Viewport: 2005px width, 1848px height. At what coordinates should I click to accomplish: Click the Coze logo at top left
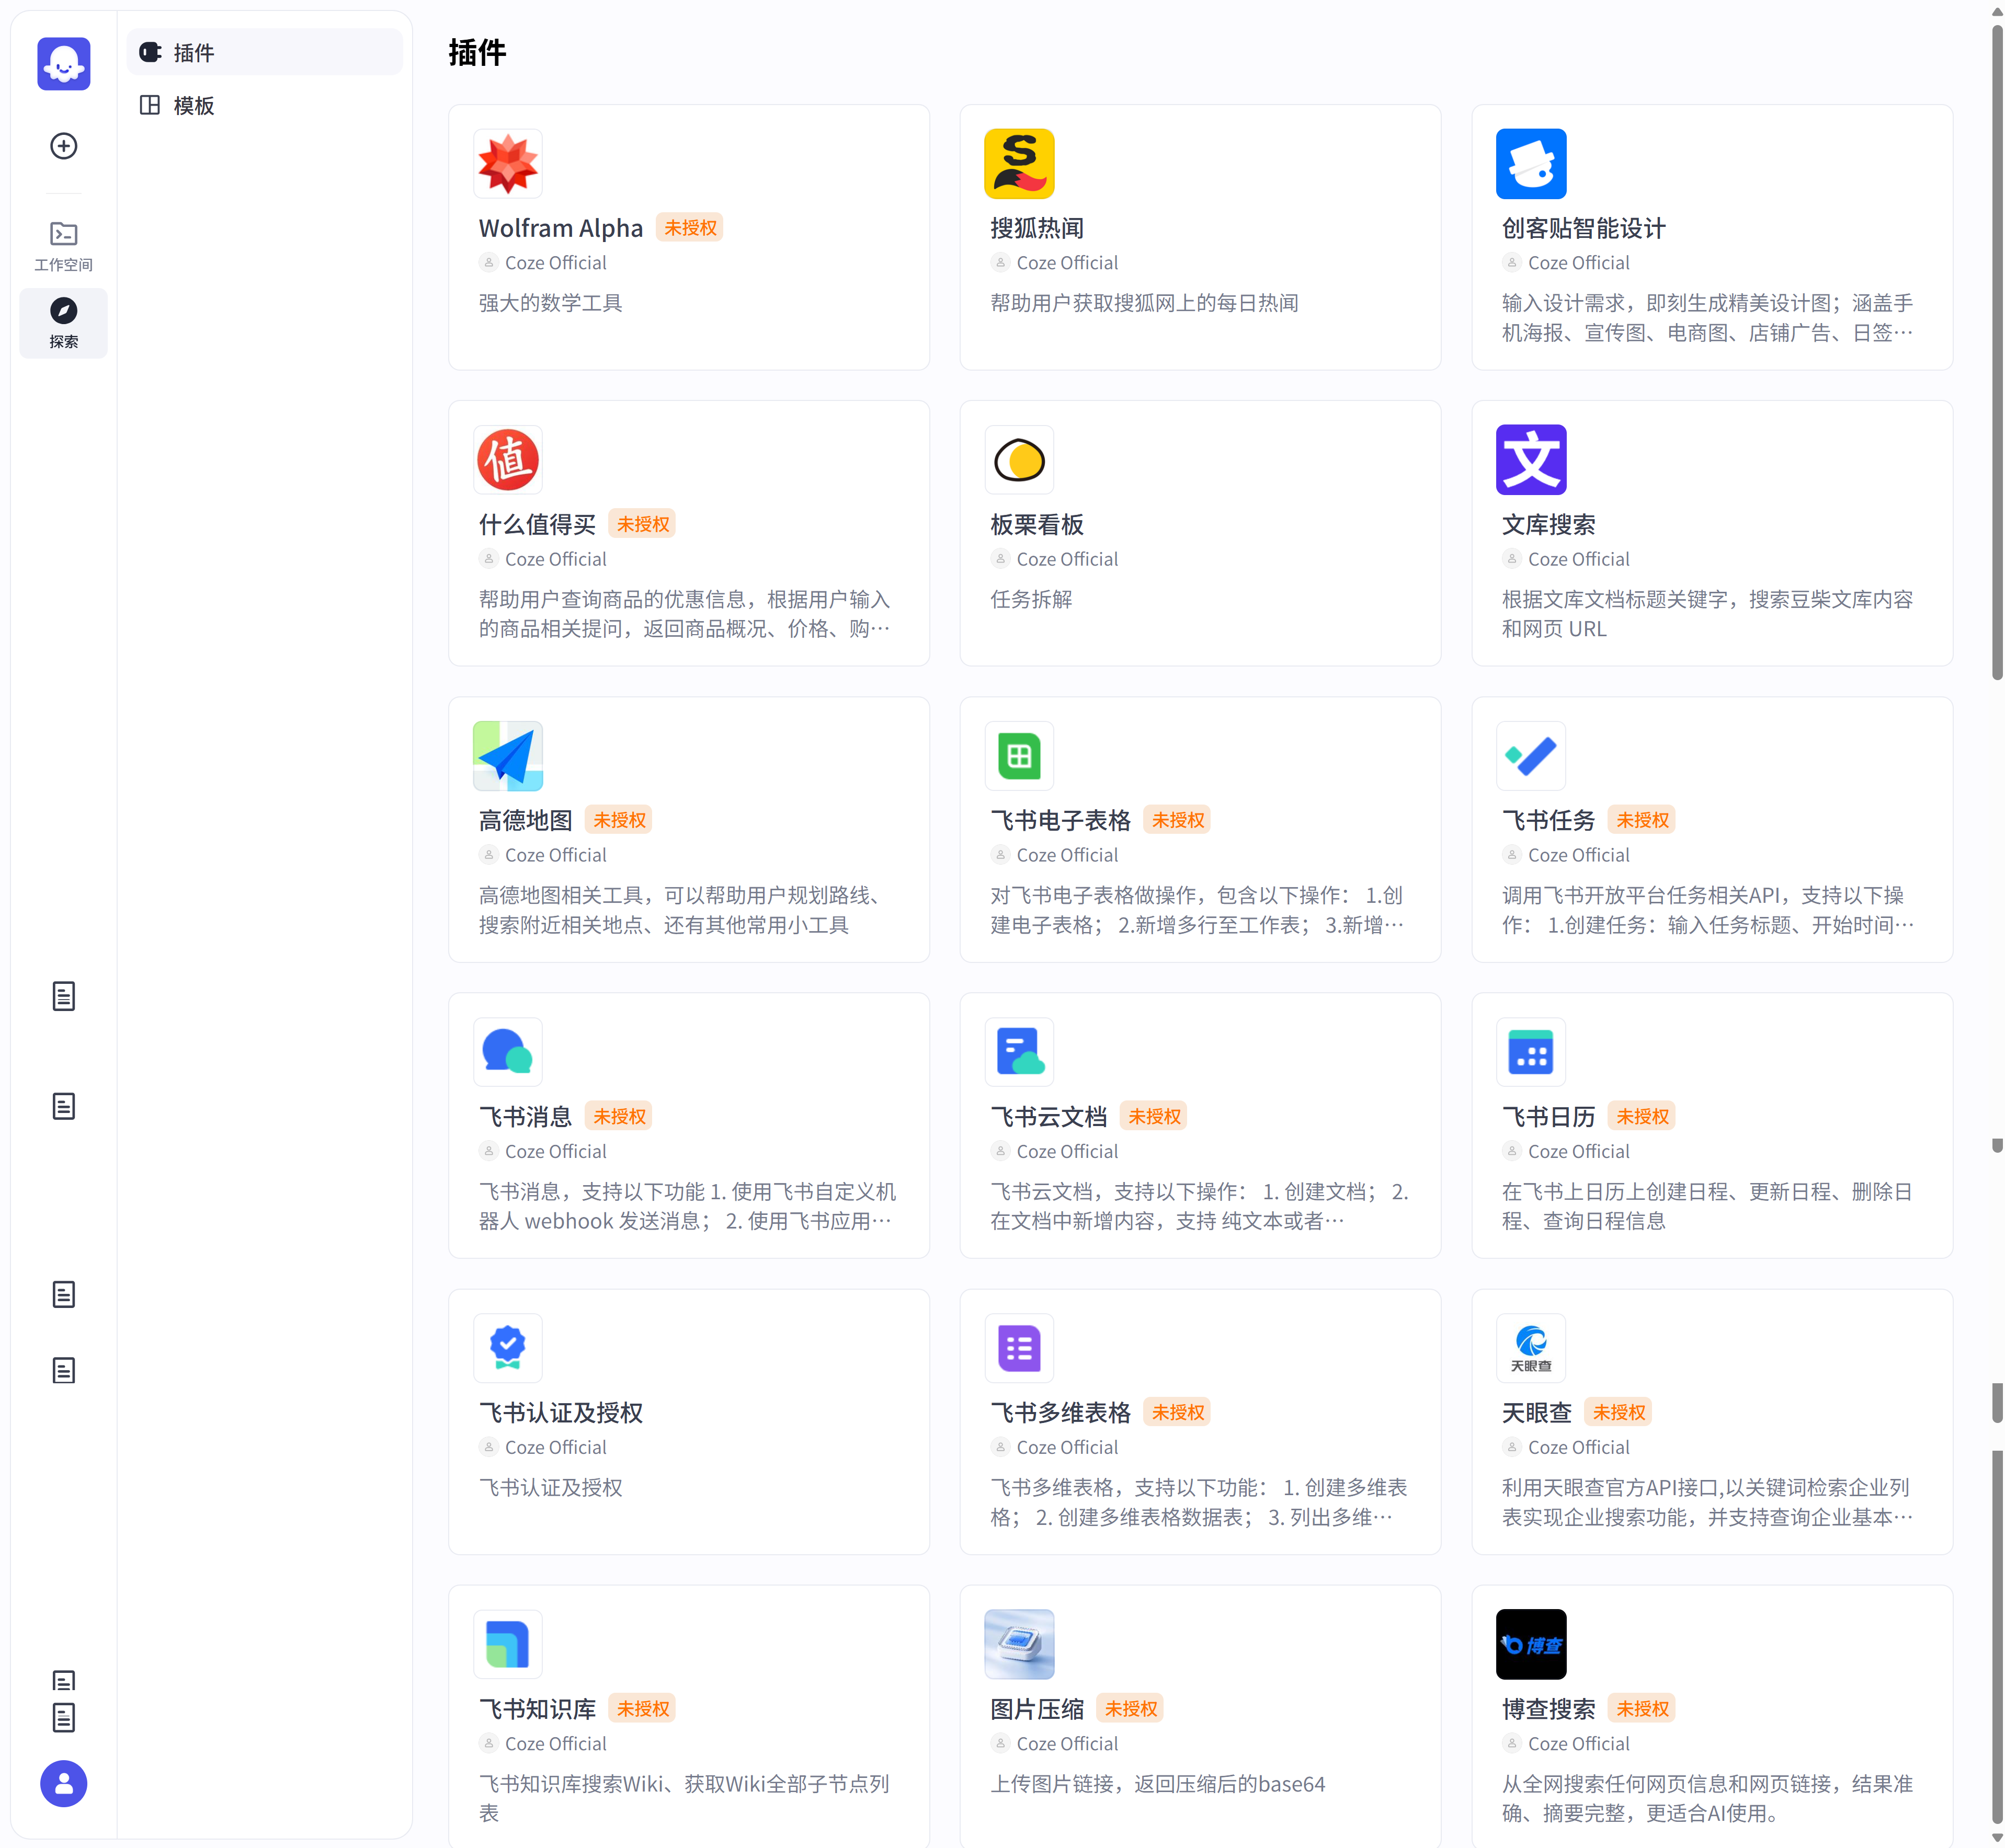pos(63,63)
